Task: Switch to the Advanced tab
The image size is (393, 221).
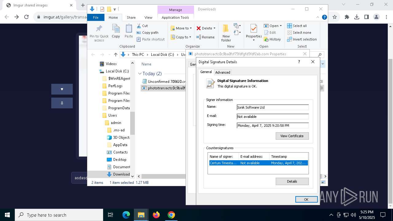Action: point(223,72)
